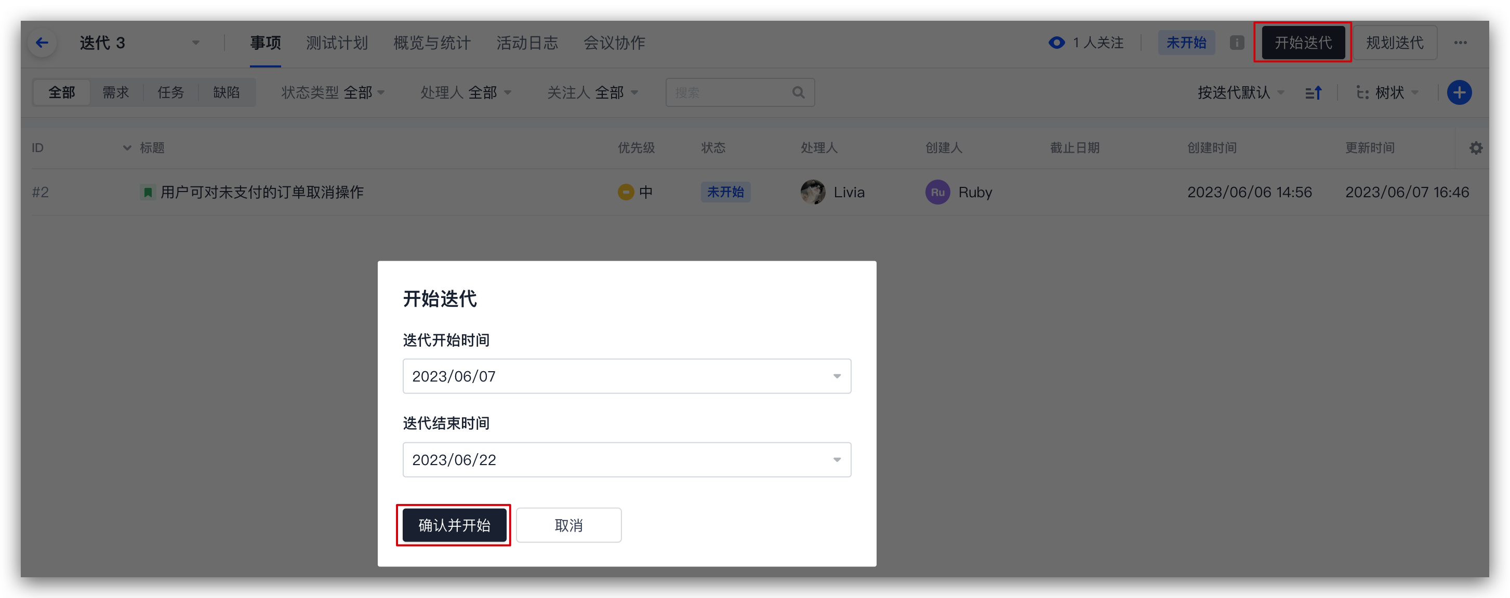Click the 更新时间 column header
Image resolution: width=1510 pixels, height=598 pixels.
pyautogui.click(x=1369, y=148)
